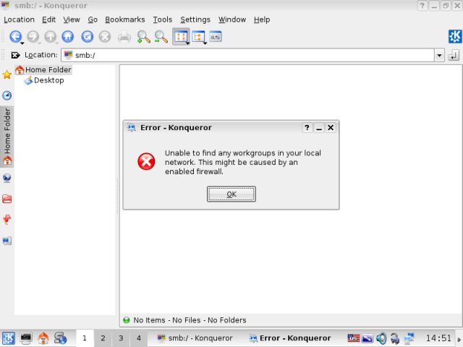Click the Print toolbar icon

(x=124, y=37)
